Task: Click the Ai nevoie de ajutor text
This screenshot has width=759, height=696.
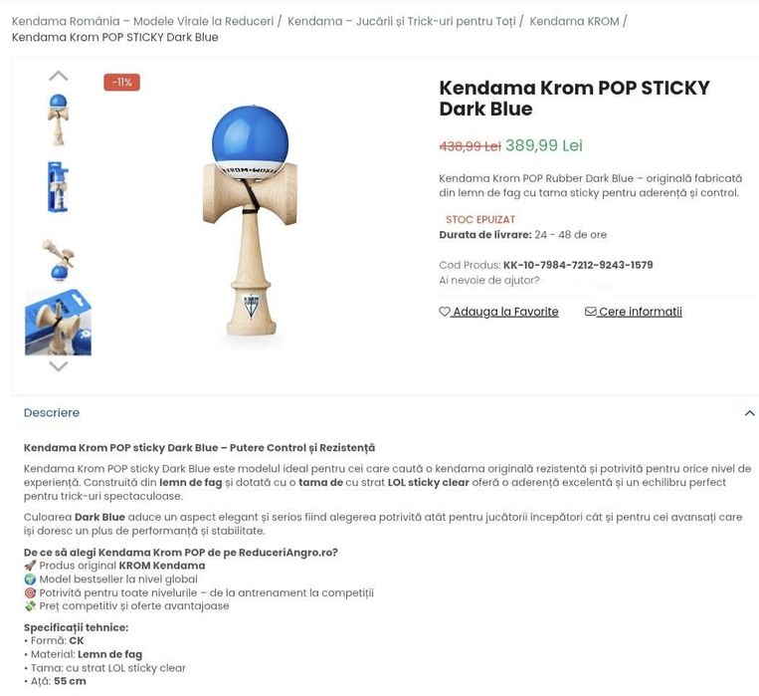Action: pos(488,281)
